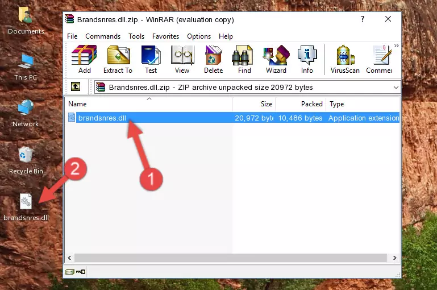437x290 pixels.
Task: Select the Documents desktop icon
Action: coord(26,21)
